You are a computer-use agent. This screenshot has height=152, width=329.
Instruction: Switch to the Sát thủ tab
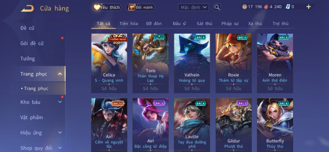pyautogui.click(x=204, y=24)
